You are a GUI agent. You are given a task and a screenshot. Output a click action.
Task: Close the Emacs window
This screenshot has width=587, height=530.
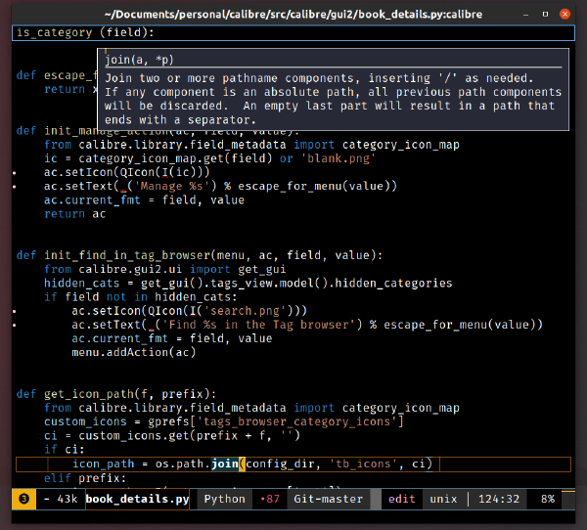click(x=564, y=15)
